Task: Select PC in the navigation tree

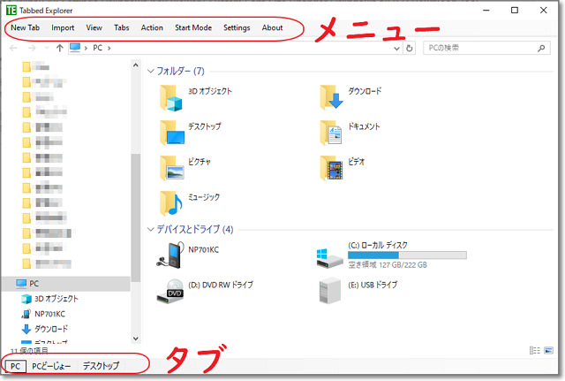Action: coord(34,284)
